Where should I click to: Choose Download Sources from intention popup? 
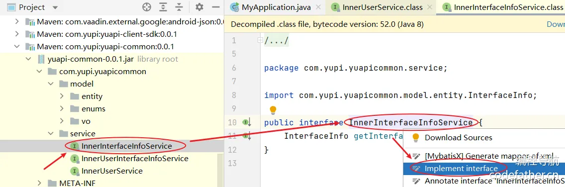tap(459, 137)
